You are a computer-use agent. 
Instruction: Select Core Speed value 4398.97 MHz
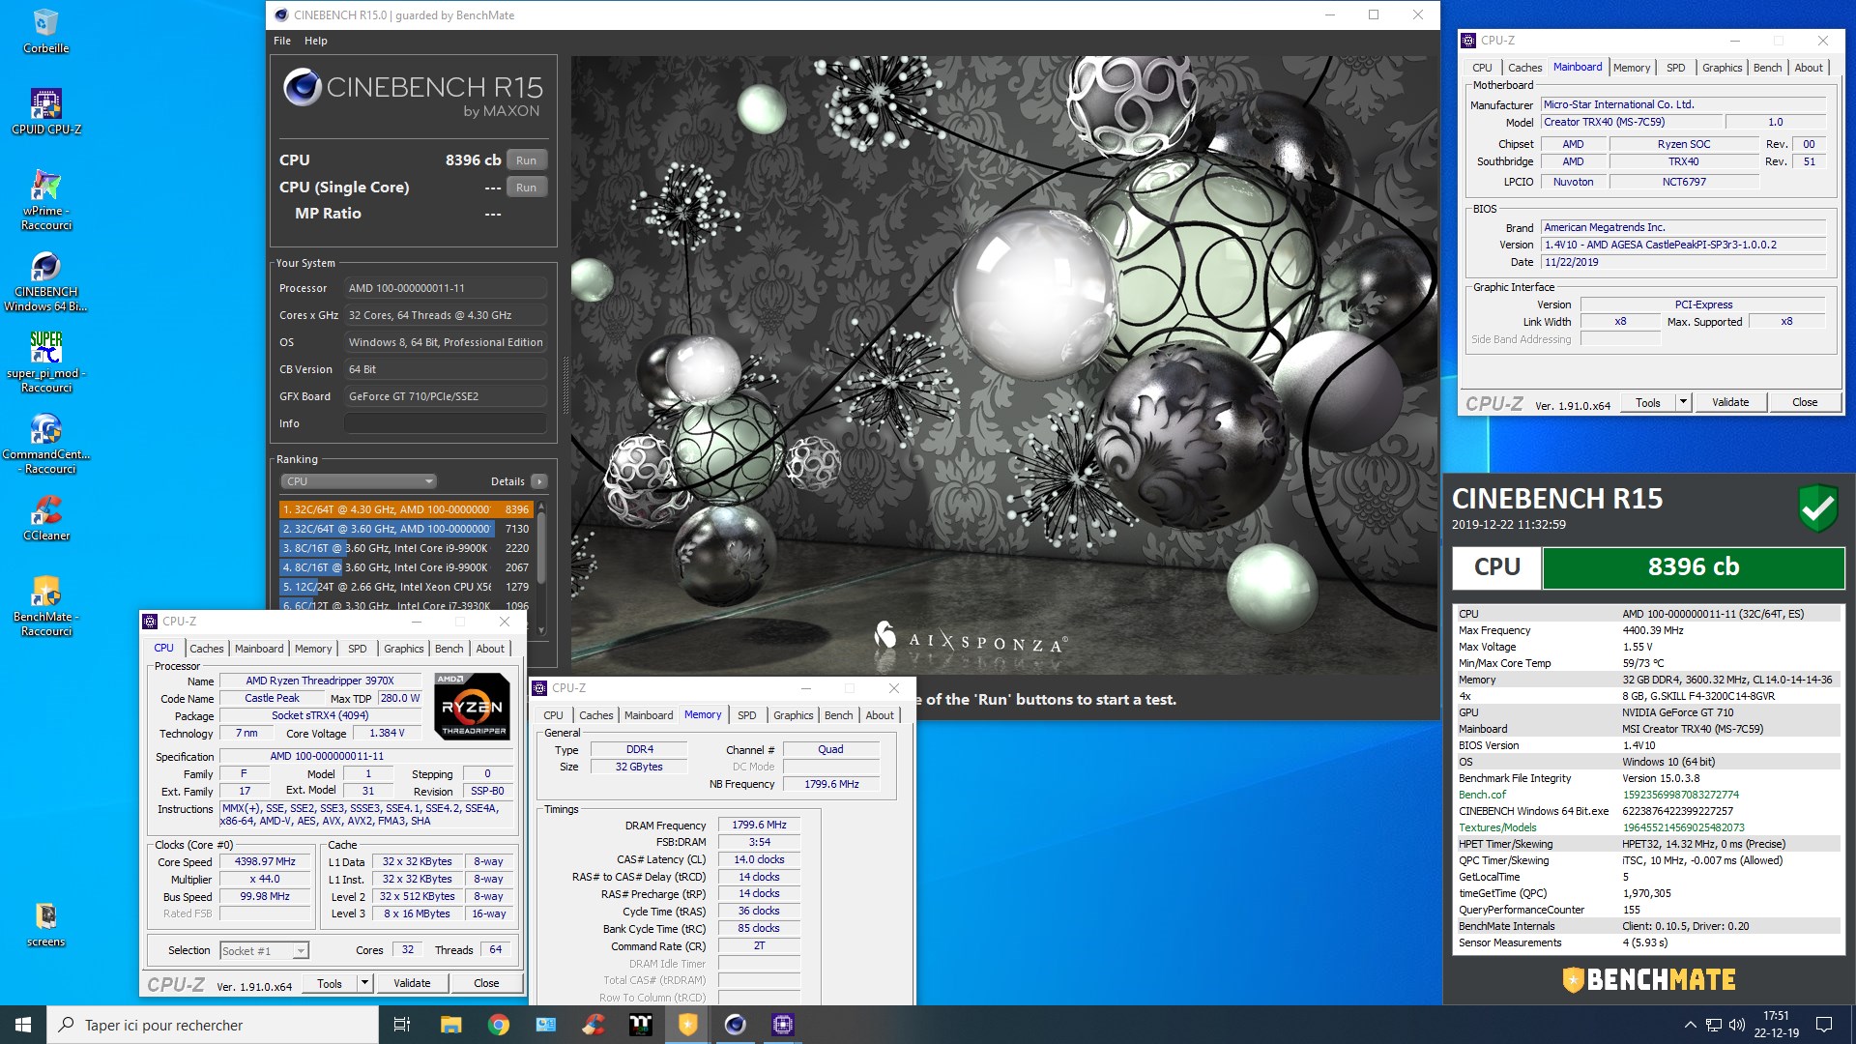[x=266, y=861]
